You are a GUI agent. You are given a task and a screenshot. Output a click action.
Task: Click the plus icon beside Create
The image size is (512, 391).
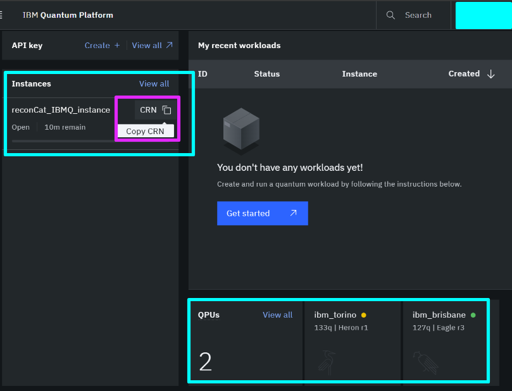coord(117,46)
